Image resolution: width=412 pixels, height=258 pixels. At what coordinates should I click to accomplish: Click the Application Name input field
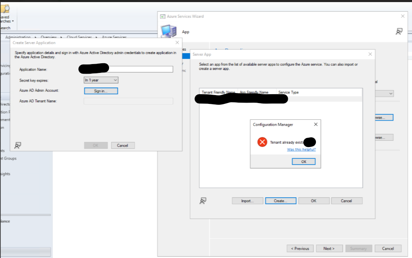click(128, 69)
